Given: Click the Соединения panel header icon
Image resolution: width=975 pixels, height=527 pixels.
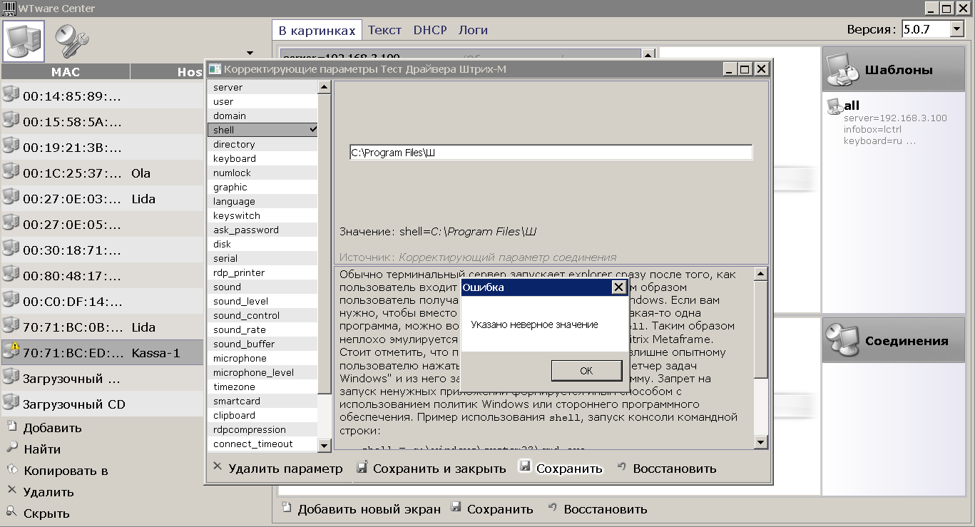Looking at the screenshot, I should 842,340.
